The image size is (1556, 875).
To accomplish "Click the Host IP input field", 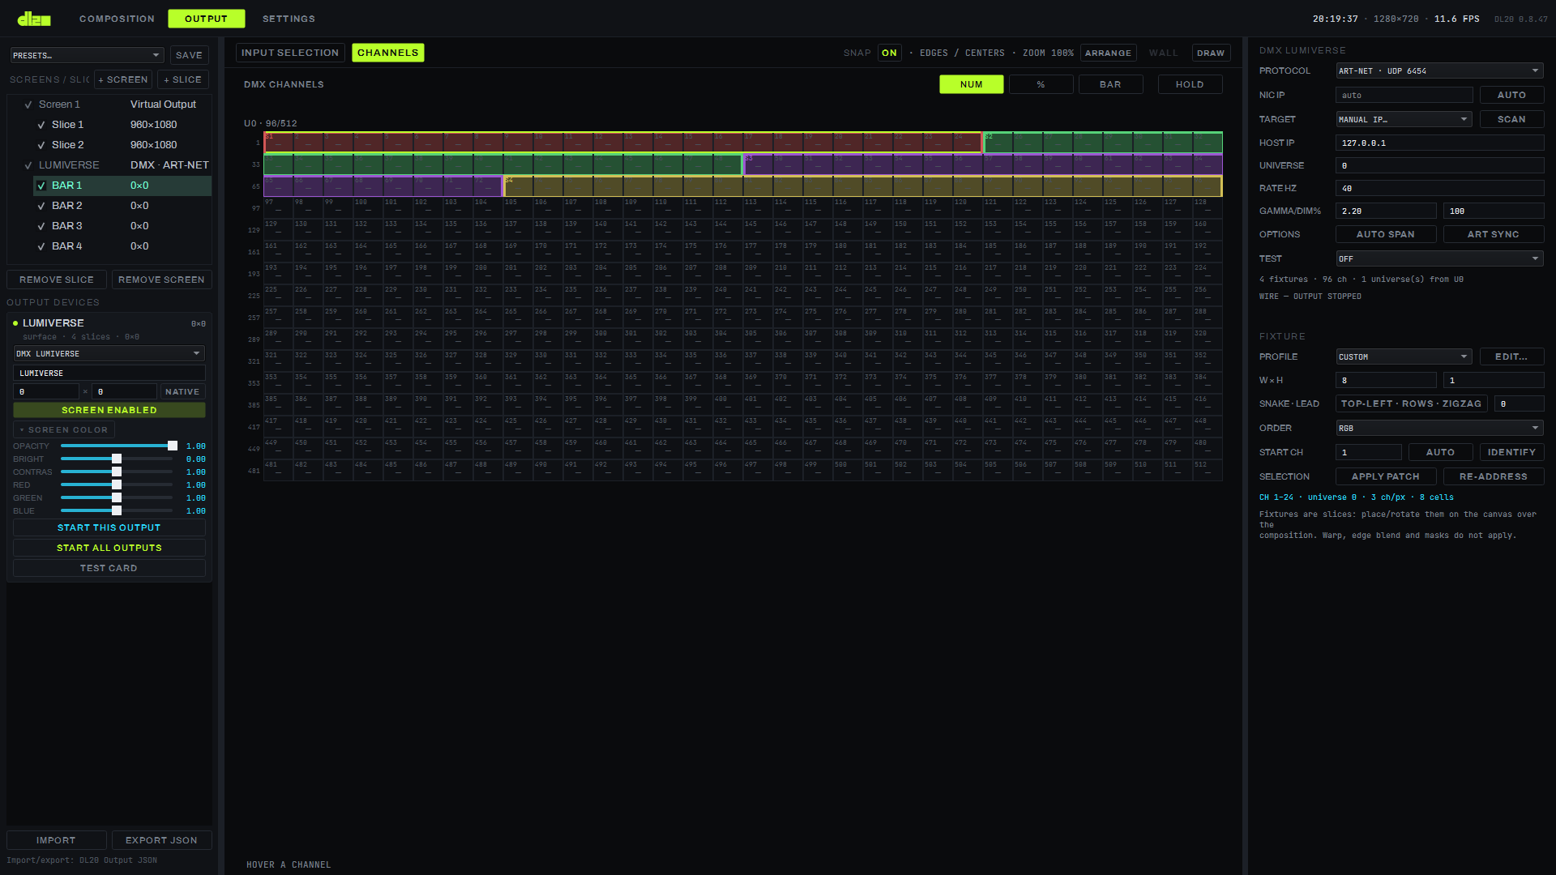I will pos(1439,143).
